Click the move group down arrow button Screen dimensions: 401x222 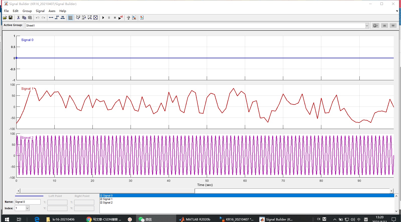393,25
